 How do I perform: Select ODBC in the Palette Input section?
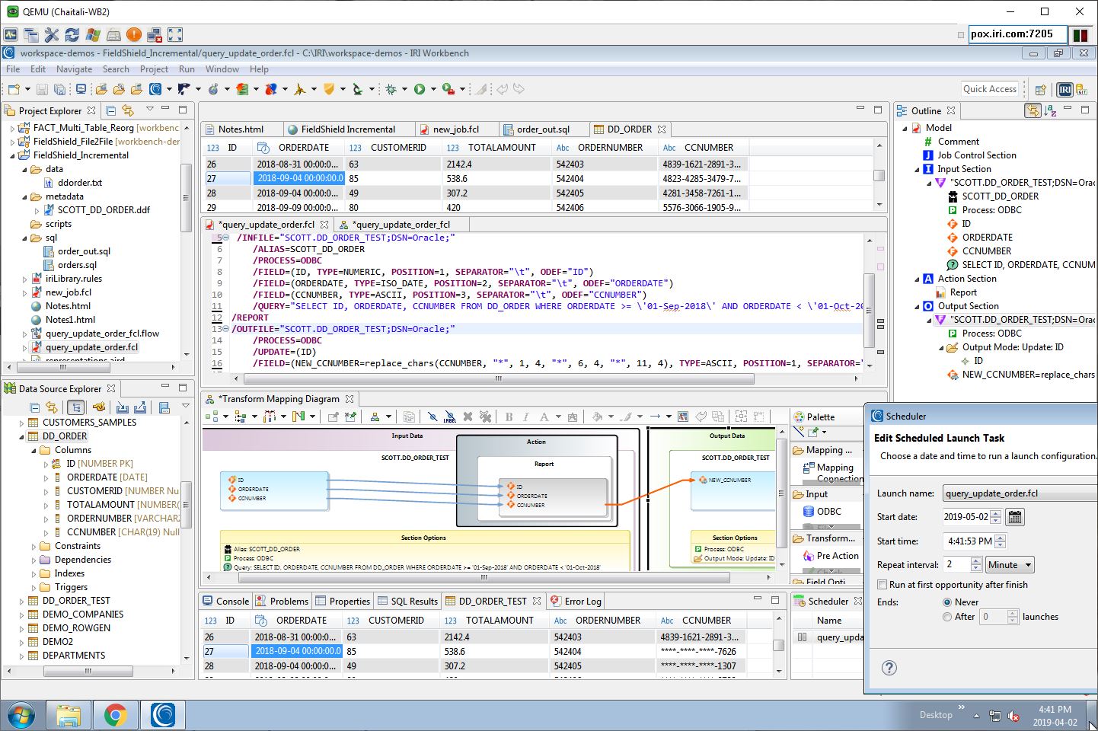[x=828, y=512]
